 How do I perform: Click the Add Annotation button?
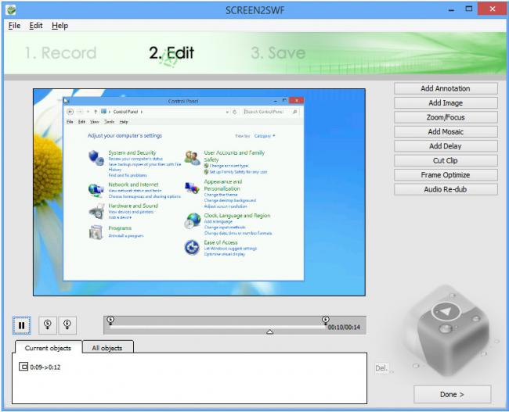coord(446,88)
